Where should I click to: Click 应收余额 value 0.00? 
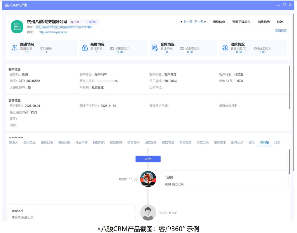pyautogui.click(x=262, y=52)
